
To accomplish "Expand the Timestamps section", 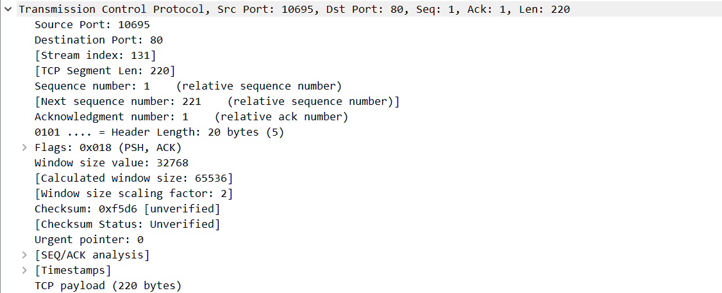I will [24, 271].
